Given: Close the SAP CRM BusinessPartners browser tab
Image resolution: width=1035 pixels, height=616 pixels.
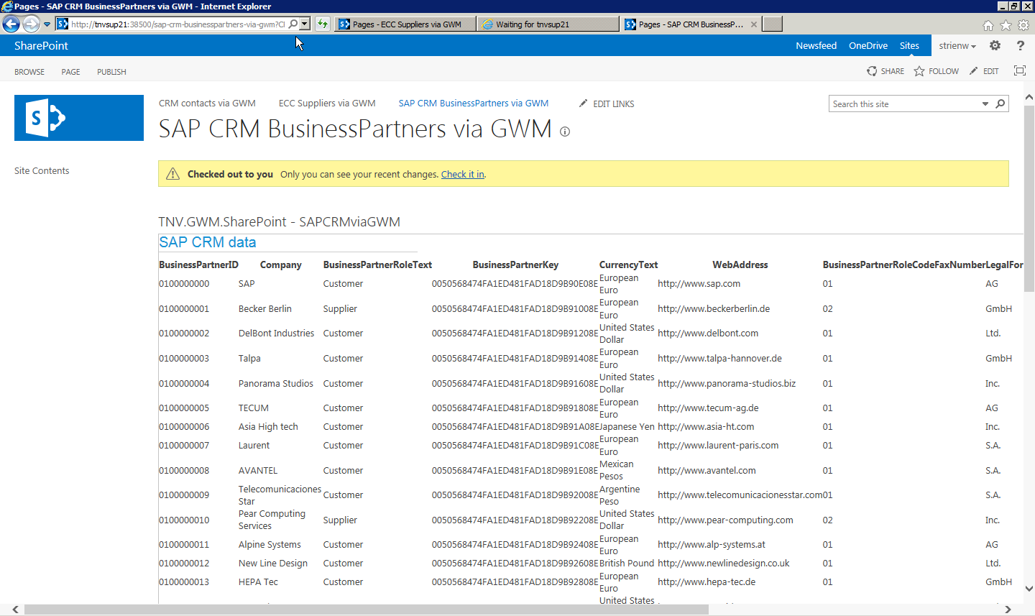Looking at the screenshot, I should (753, 24).
